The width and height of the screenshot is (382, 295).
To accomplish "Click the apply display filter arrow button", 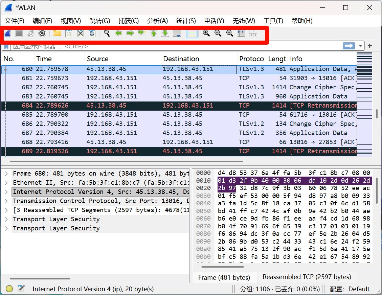I will click(x=349, y=46).
